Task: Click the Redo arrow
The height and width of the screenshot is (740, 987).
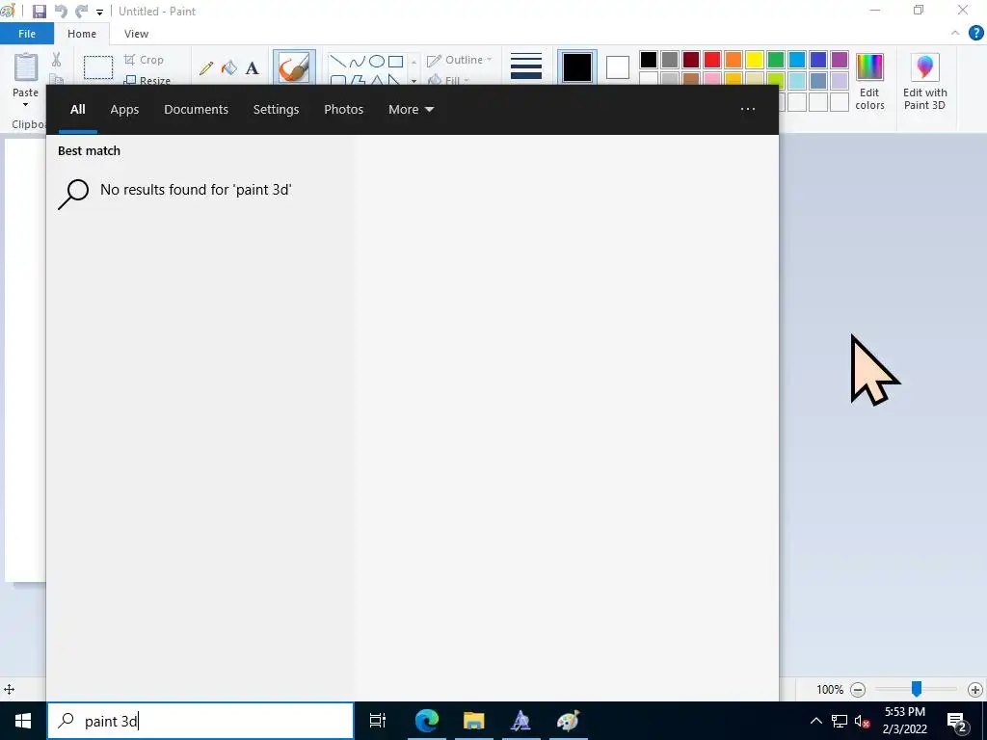Action: 81,12
